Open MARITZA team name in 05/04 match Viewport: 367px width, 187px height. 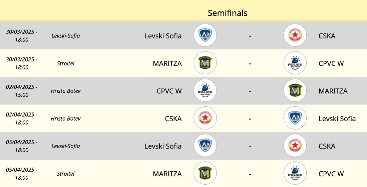coord(167,174)
